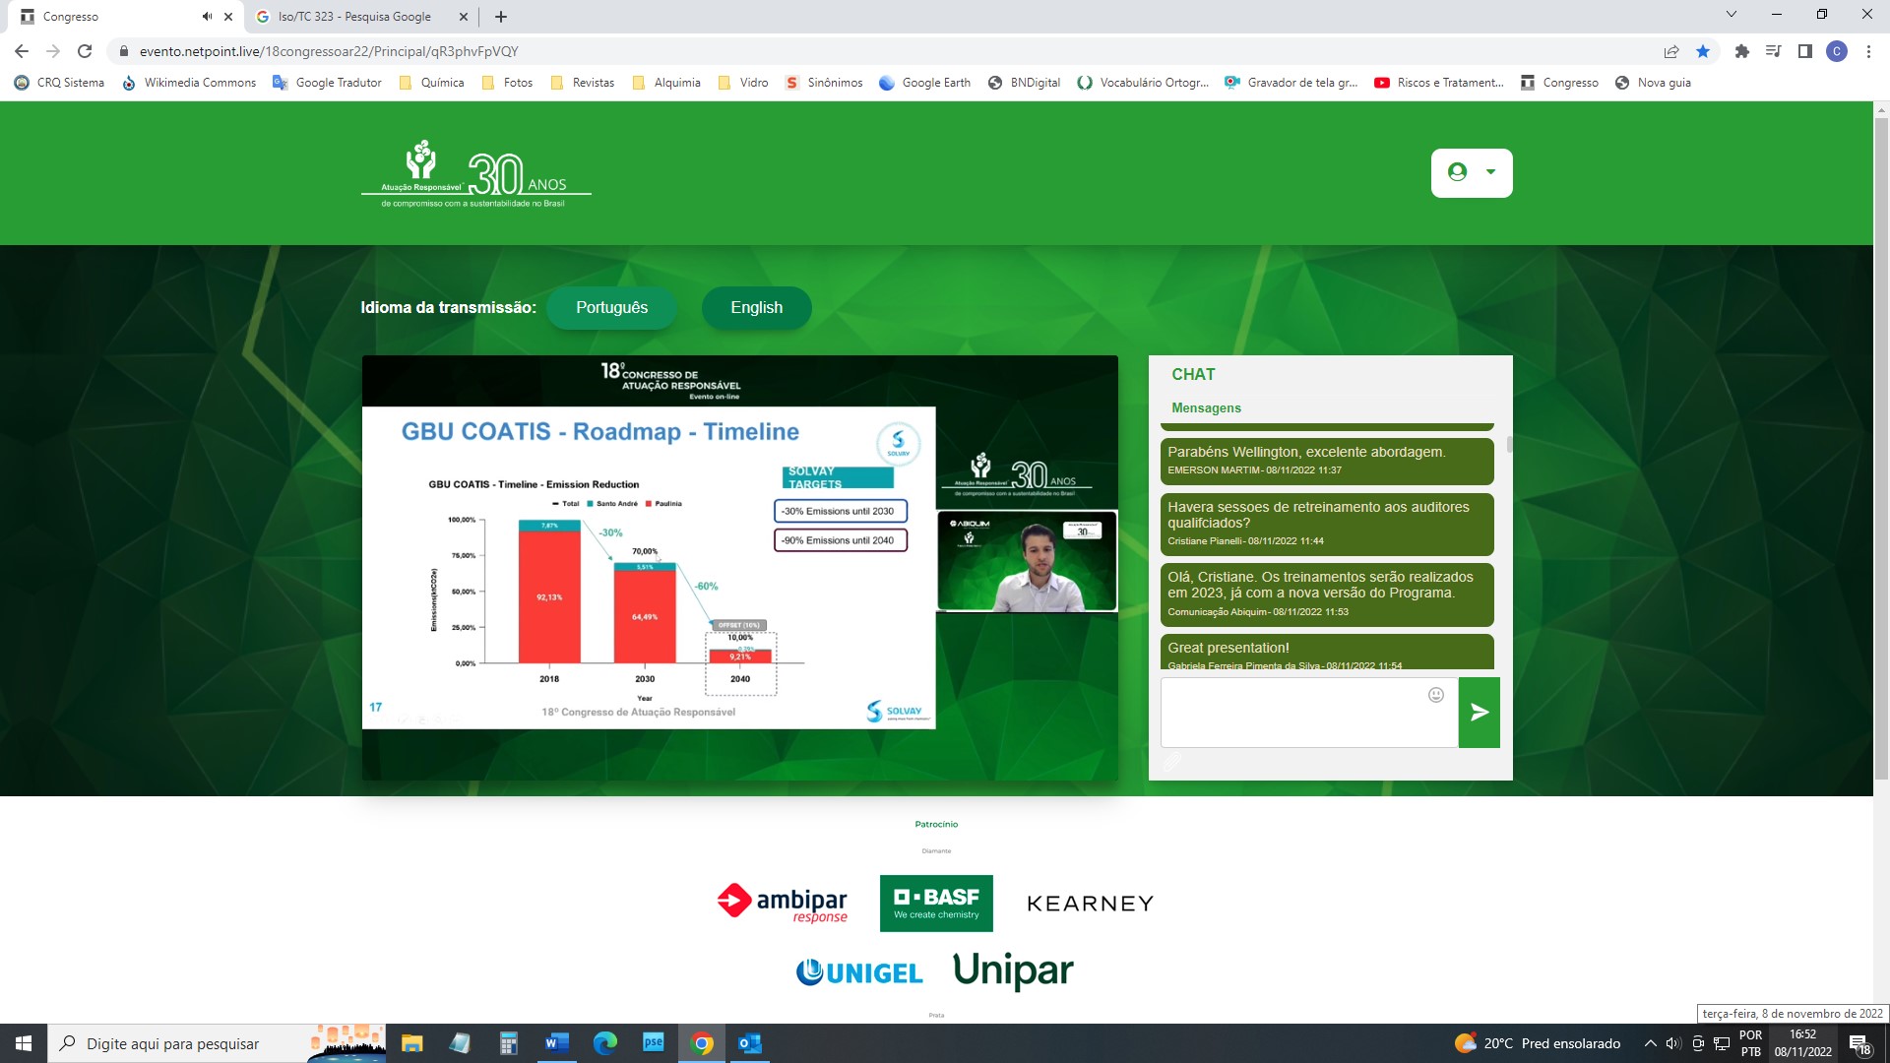Viewport: 1890px width, 1063px height.
Task: Click the Atuação Responsável 30 Anos logo
Action: 476,174
